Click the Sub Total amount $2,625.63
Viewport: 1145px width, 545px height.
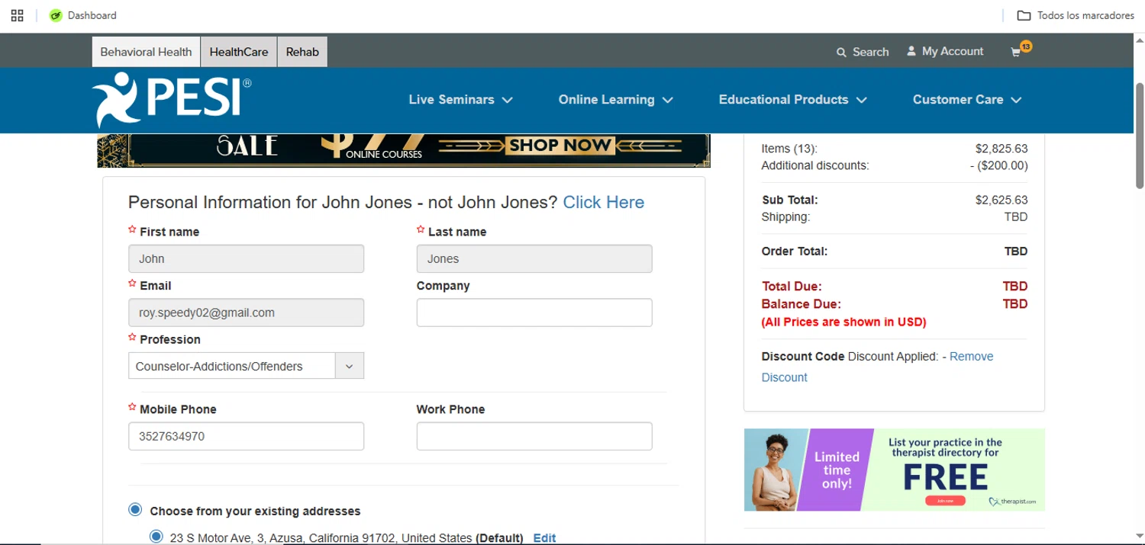[1001, 200]
